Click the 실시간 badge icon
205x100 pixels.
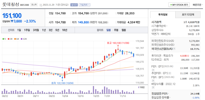point(74,5)
